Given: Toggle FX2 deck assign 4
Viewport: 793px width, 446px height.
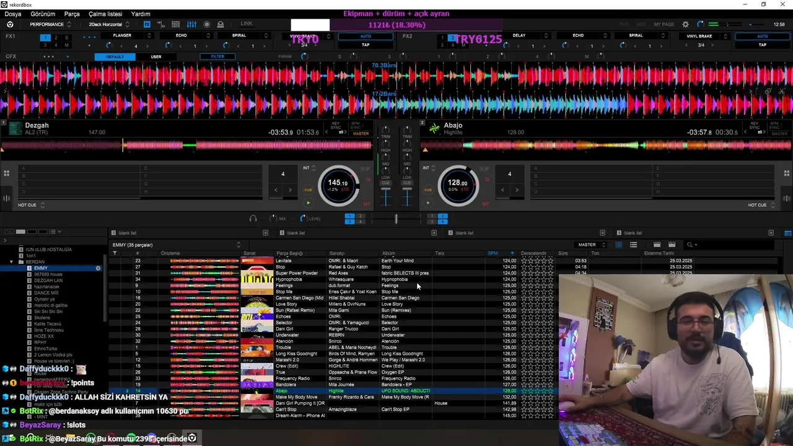Looking at the screenshot, I should [x=453, y=45].
